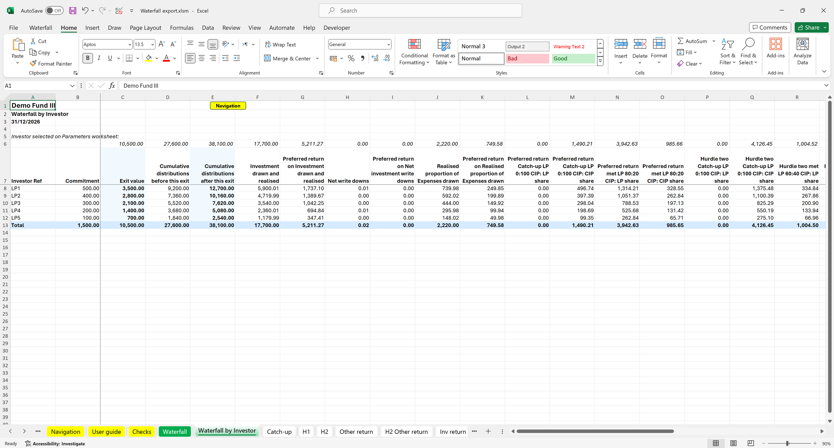Click the Conditional Formatting icon
The width and height of the screenshot is (834, 448).
pos(414,44)
